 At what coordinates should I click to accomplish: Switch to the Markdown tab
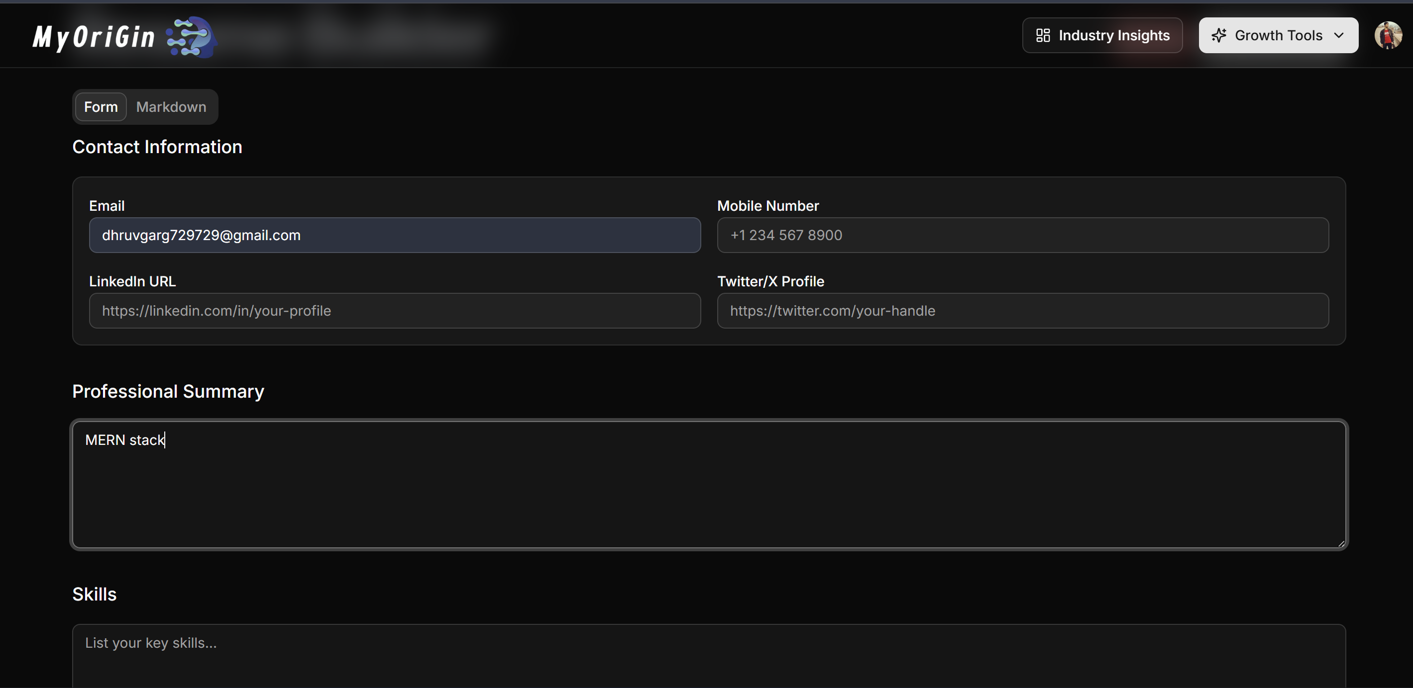(x=171, y=107)
